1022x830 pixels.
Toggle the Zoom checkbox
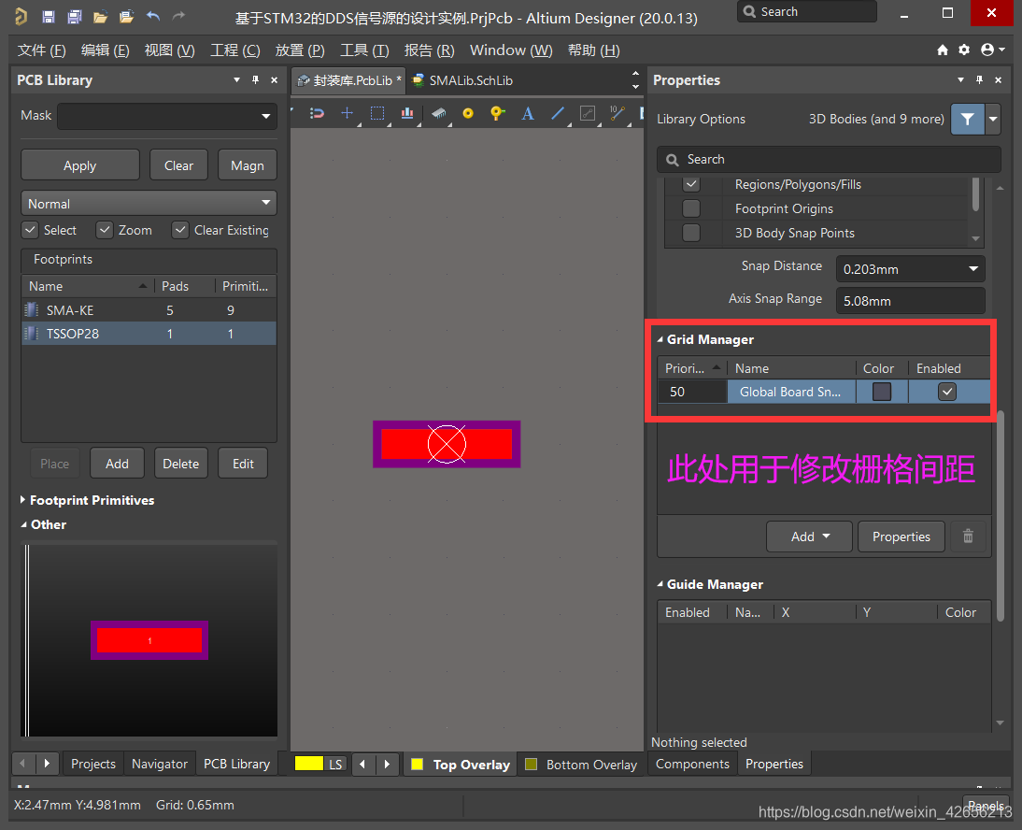click(x=105, y=230)
